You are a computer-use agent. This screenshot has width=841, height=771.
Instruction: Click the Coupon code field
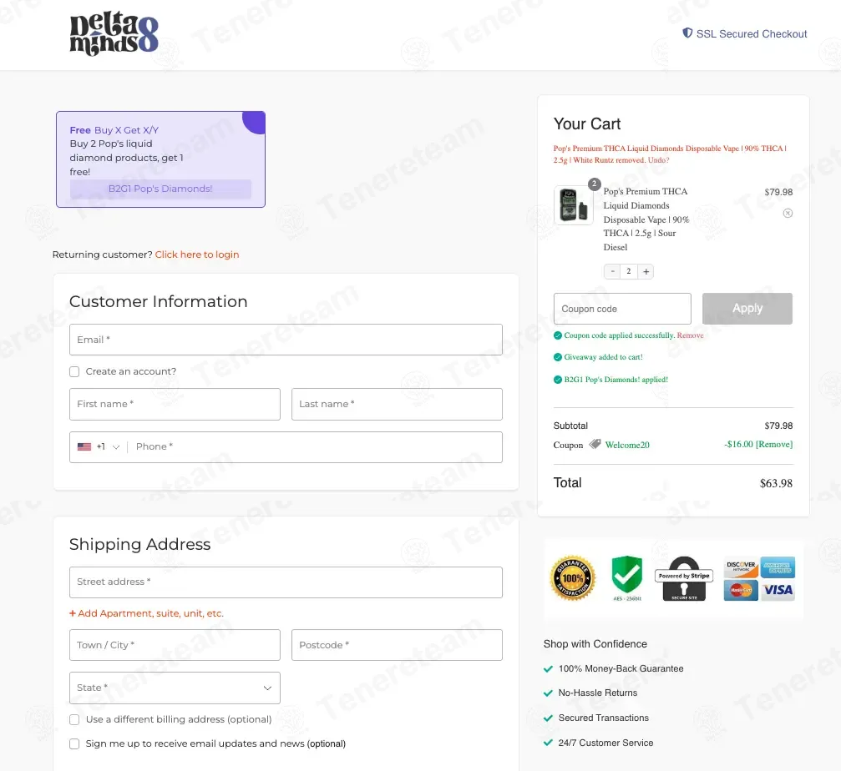[622, 309]
